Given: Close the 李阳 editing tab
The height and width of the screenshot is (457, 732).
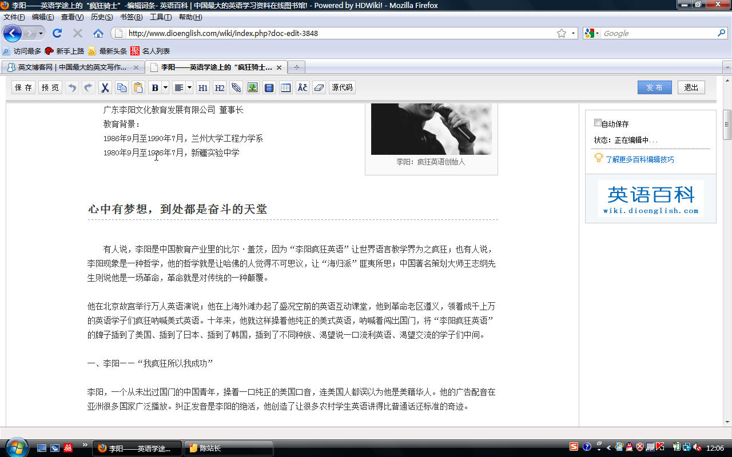Looking at the screenshot, I should click(279, 67).
